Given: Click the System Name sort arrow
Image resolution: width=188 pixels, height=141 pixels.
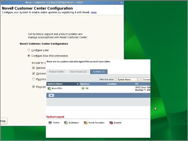Looking at the screenshot, I should [78, 84].
